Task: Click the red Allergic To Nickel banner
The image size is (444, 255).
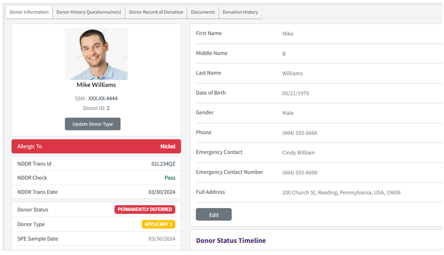Action: click(96, 147)
